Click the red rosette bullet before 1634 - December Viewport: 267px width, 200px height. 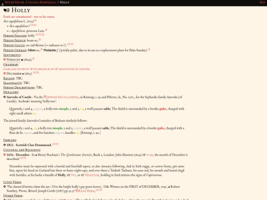pos(4,155)
